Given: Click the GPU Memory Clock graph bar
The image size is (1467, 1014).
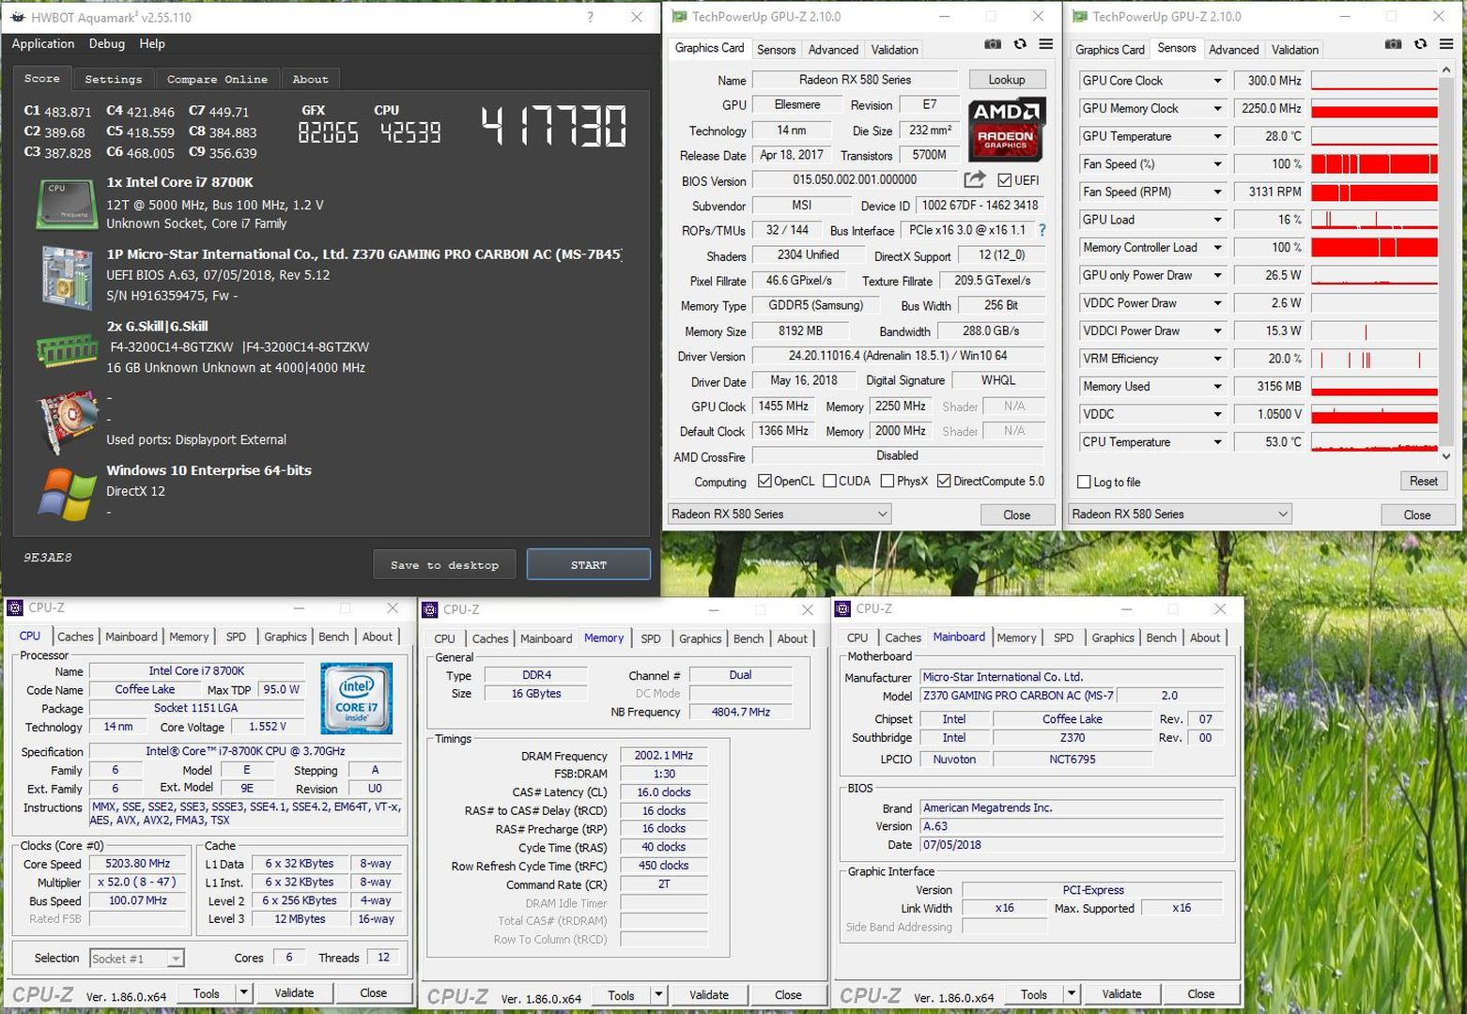Looking at the screenshot, I should [1374, 109].
